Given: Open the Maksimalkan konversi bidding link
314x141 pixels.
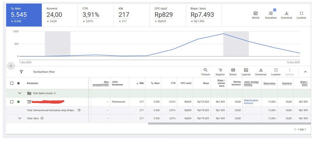Looking at the screenshot, I should click(251, 102).
